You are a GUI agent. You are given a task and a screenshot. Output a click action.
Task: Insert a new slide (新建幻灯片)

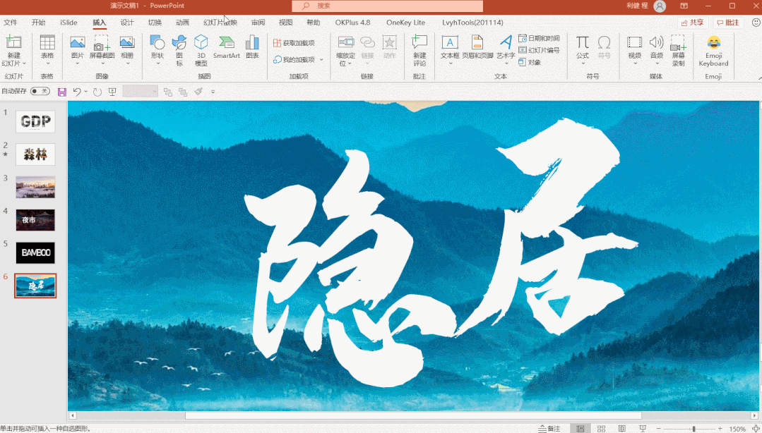point(13,51)
